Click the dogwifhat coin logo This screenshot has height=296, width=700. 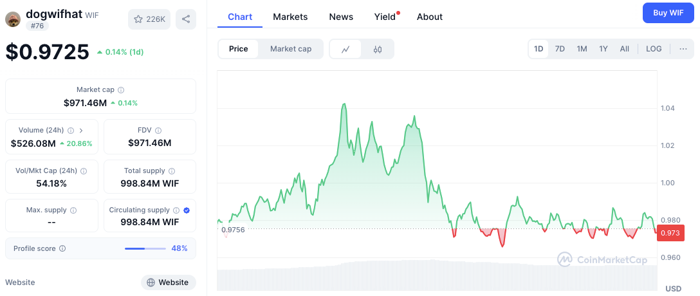pyautogui.click(x=13, y=19)
